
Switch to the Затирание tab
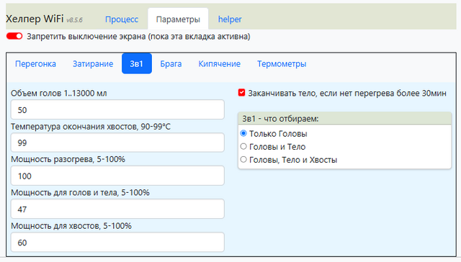pos(93,64)
